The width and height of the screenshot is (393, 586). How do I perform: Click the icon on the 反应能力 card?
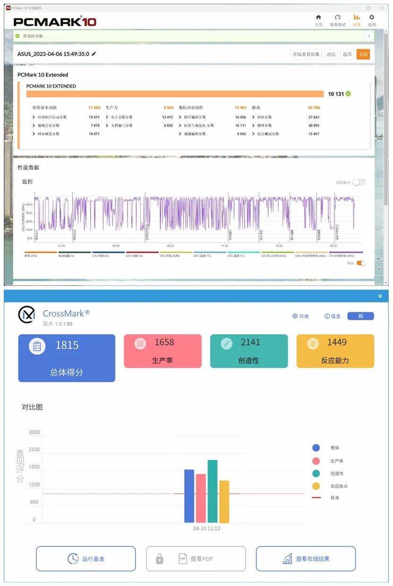[313, 344]
